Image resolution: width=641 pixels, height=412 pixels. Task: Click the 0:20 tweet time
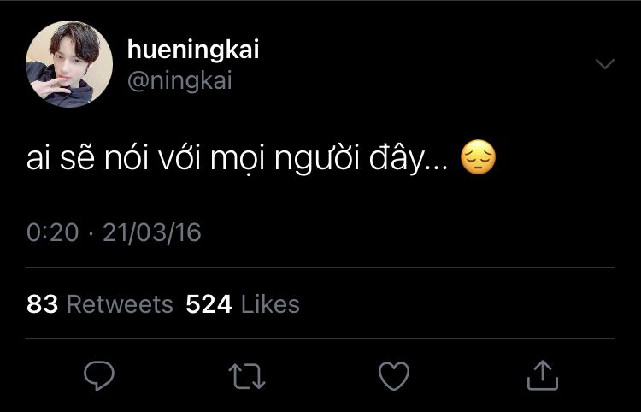tap(53, 232)
